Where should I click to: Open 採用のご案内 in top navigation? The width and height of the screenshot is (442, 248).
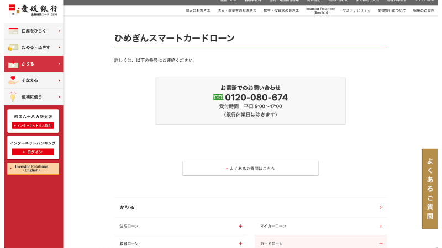click(x=424, y=10)
